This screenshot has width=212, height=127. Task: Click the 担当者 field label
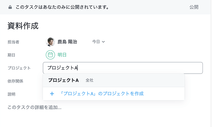click(x=14, y=42)
